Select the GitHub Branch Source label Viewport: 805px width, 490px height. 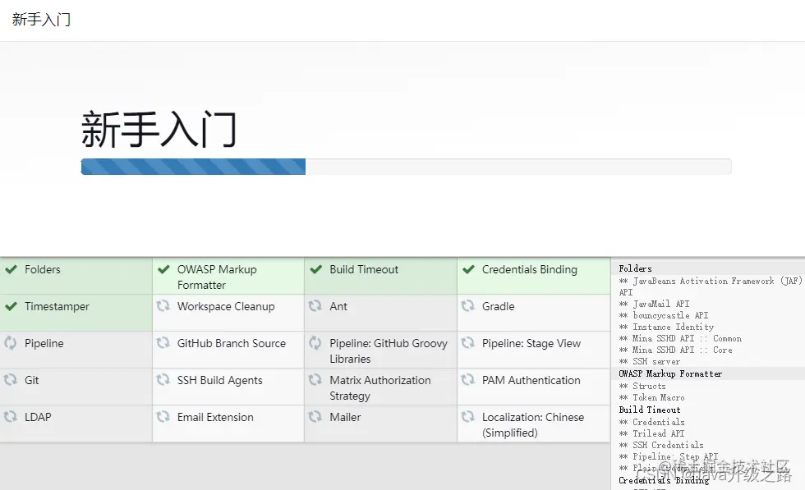pos(232,343)
